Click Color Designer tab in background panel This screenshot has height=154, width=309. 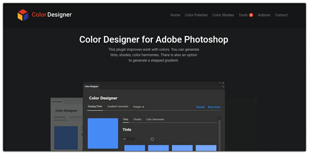(x=57, y=102)
